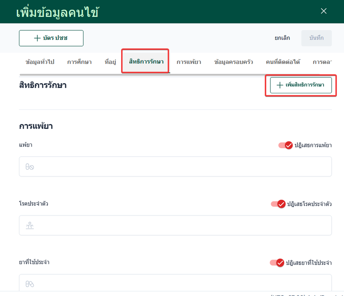Close the เพิ่มข้อมูลคนไข้ dialog with X
The image size is (344, 296).
(x=323, y=11)
